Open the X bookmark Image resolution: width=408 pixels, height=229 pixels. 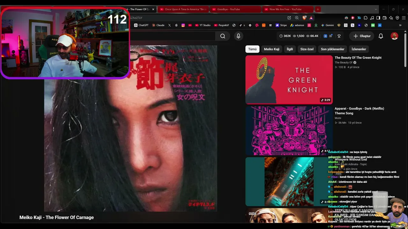pos(169,25)
